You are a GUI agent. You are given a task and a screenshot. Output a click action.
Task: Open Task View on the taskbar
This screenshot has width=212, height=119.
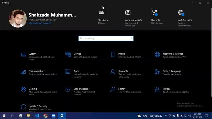point(21,116)
